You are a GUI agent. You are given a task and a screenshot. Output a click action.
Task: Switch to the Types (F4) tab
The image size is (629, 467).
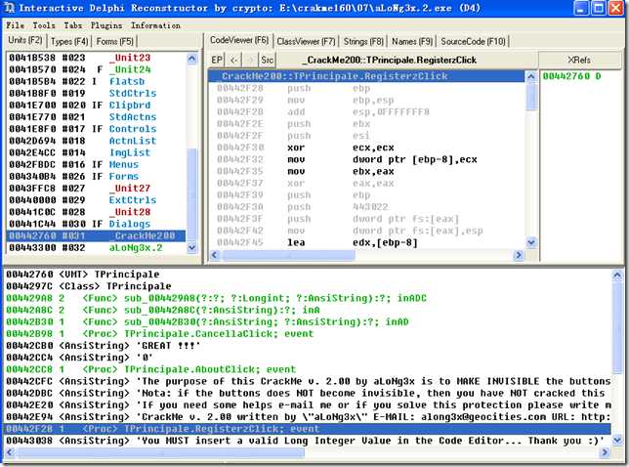point(69,41)
